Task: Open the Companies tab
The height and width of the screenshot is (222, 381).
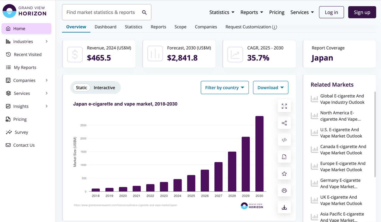Action: pyautogui.click(x=206, y=27)
